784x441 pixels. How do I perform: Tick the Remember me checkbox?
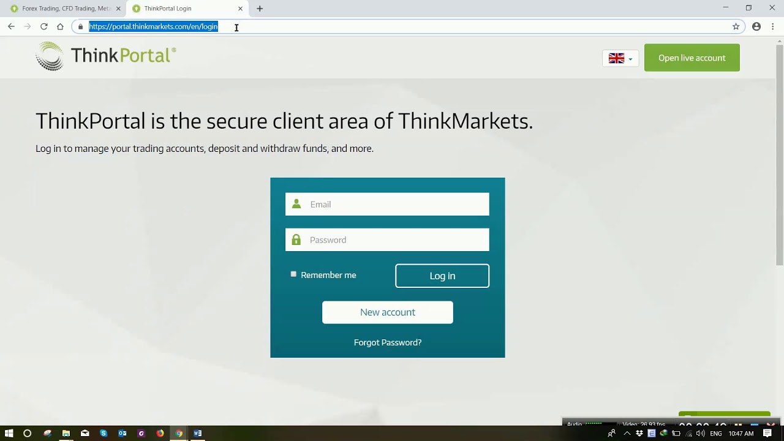tap(293, 274)
